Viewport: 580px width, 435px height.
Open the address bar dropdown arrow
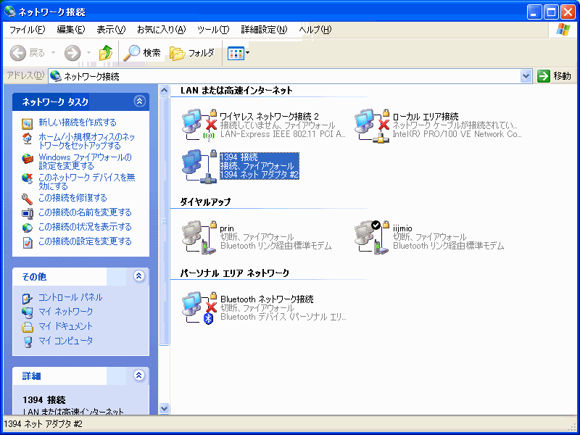(526, 76)
